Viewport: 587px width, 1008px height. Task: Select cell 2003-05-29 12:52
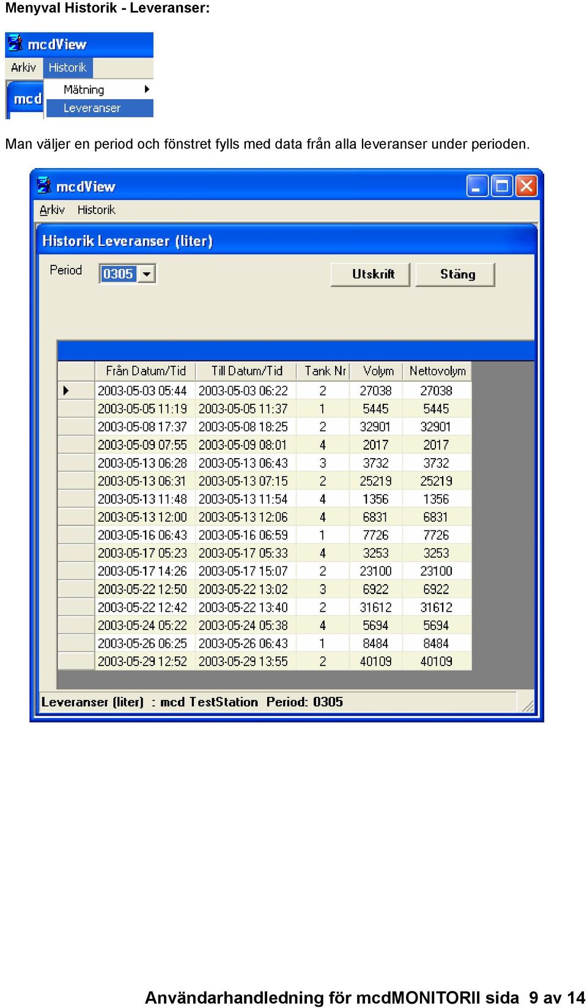[x=146, y=661]
